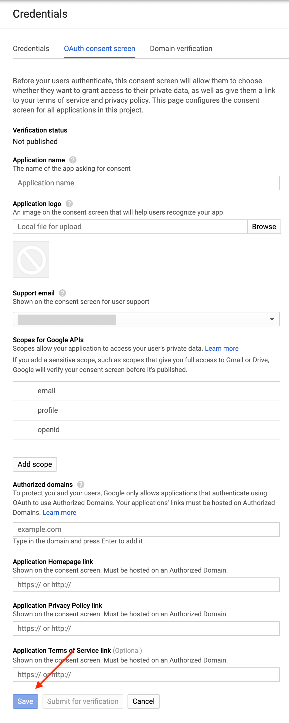Click the Browse button for logo upload

point(264,227)
